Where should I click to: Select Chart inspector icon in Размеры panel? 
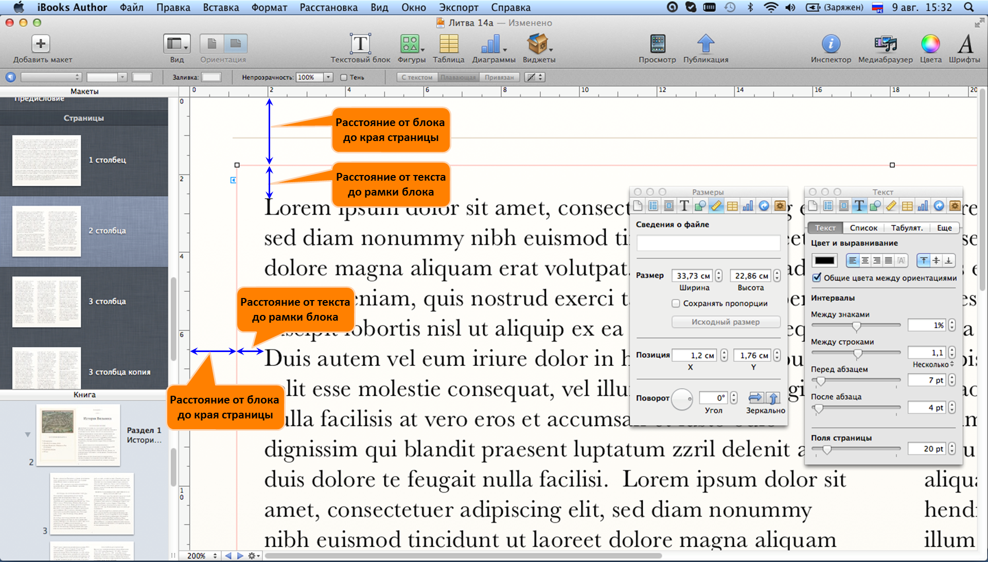[748, 206]
